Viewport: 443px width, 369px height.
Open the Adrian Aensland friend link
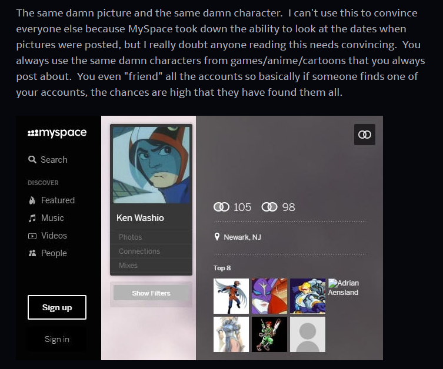[x=343, y=287]
